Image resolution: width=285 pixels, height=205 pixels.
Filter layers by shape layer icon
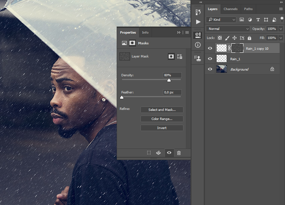point(266,20)
